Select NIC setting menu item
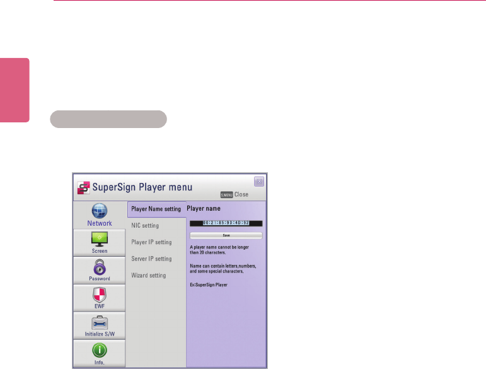 pos(145,225)
